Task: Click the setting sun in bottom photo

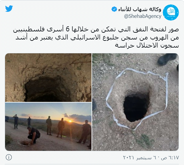Action: point(70,121)
